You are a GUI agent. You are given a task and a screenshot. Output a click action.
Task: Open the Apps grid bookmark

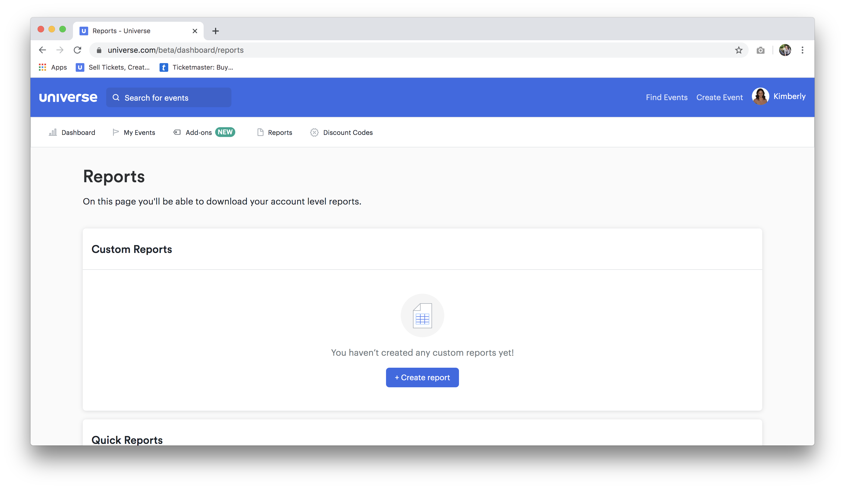click(x=53, y=67)
